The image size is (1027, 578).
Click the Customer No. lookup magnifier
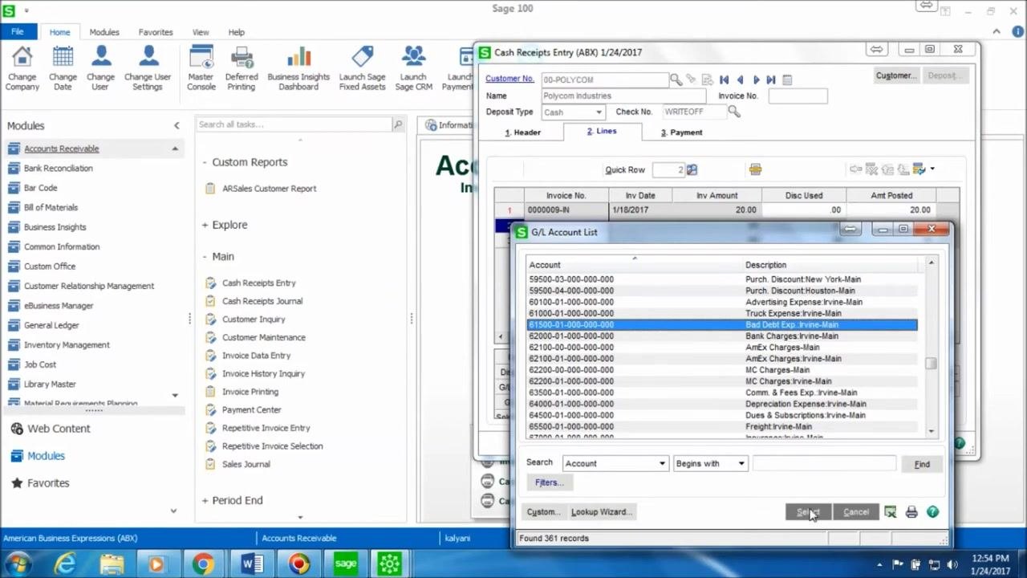point(676,79)
